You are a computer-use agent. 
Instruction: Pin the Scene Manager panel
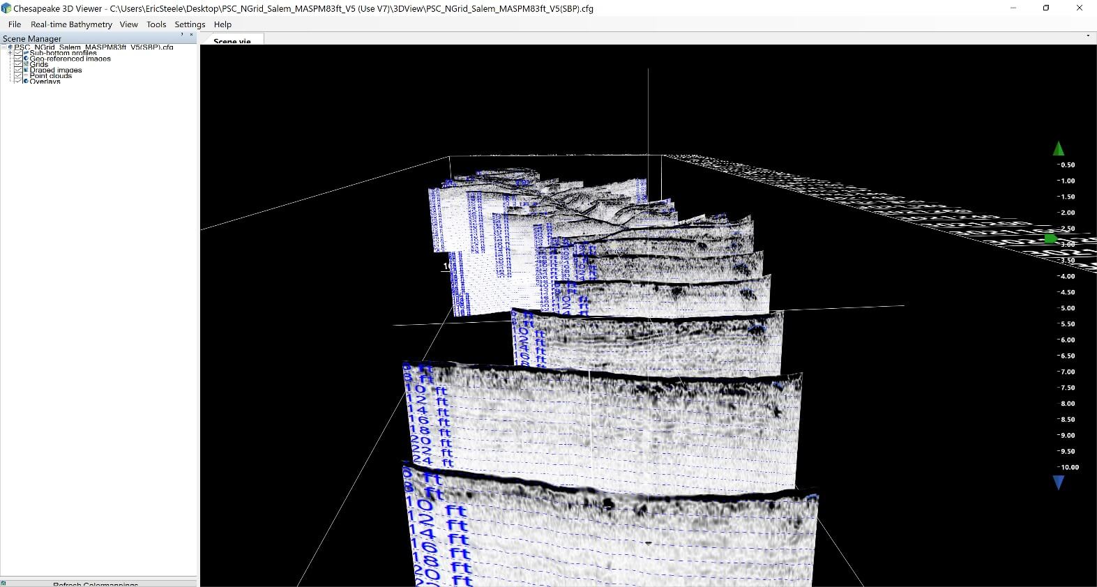tap(182, 34)
